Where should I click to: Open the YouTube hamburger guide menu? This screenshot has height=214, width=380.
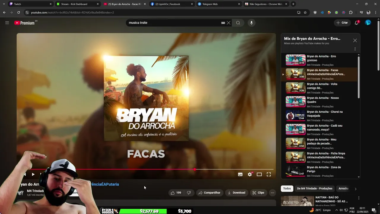(x=7, y=23)
